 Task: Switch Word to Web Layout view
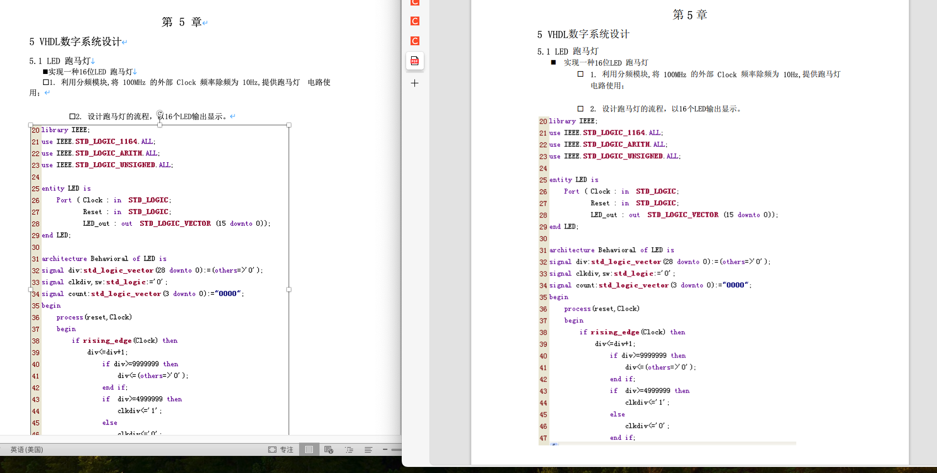329,450
